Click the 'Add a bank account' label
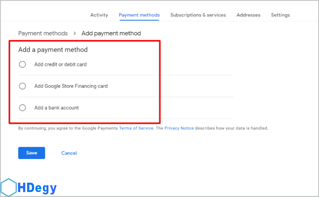Viewport: 319px width, 197px height. click(x=56, y=108)
